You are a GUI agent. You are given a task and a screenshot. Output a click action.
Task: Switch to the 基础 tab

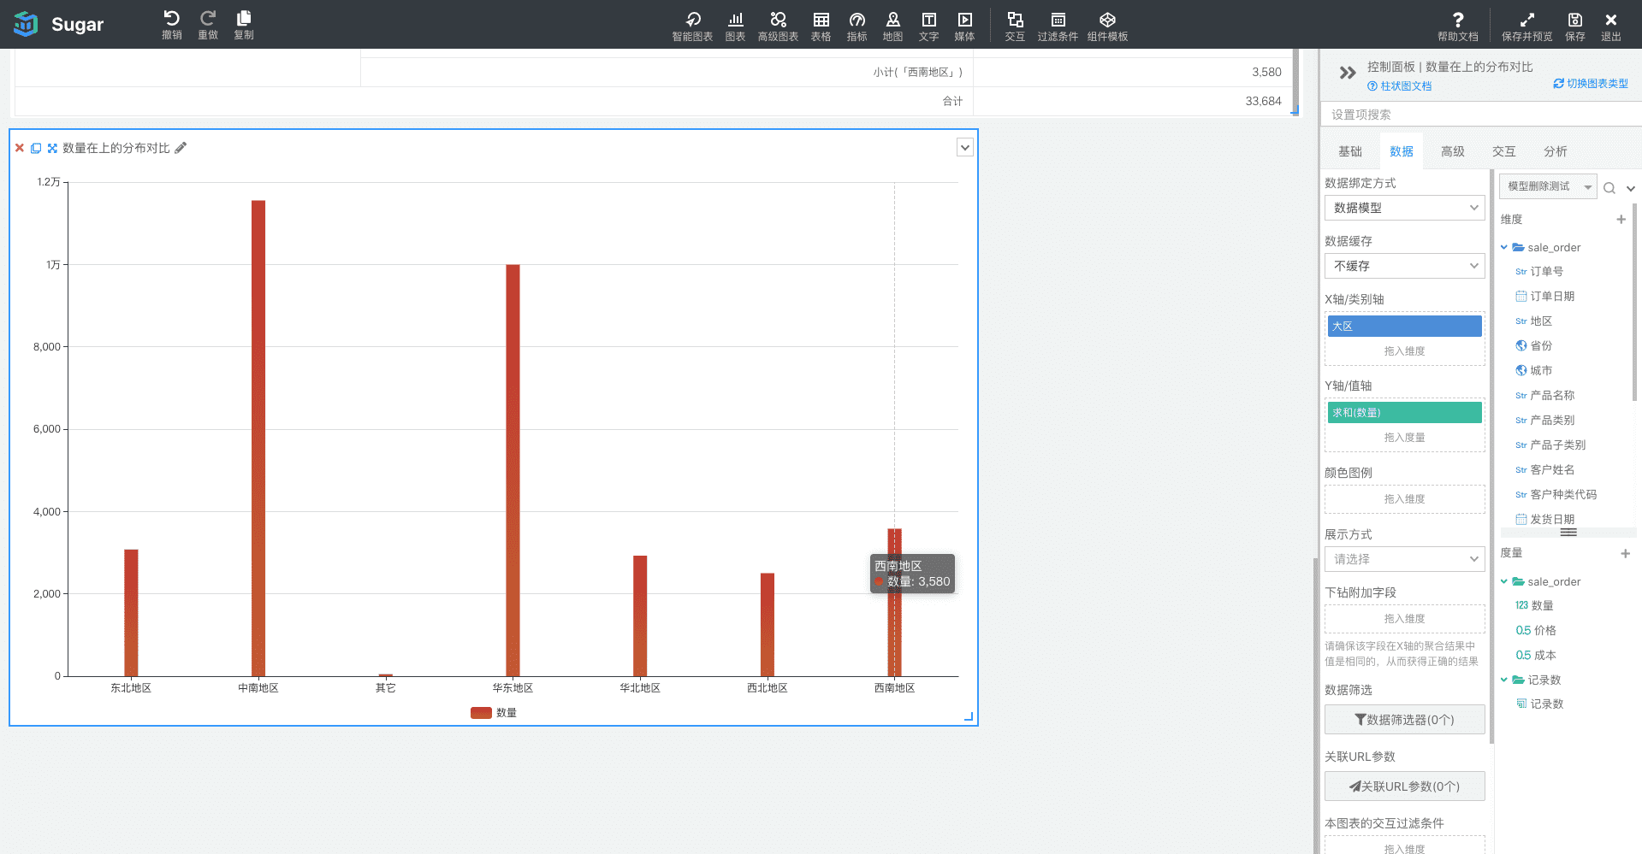1350,151
